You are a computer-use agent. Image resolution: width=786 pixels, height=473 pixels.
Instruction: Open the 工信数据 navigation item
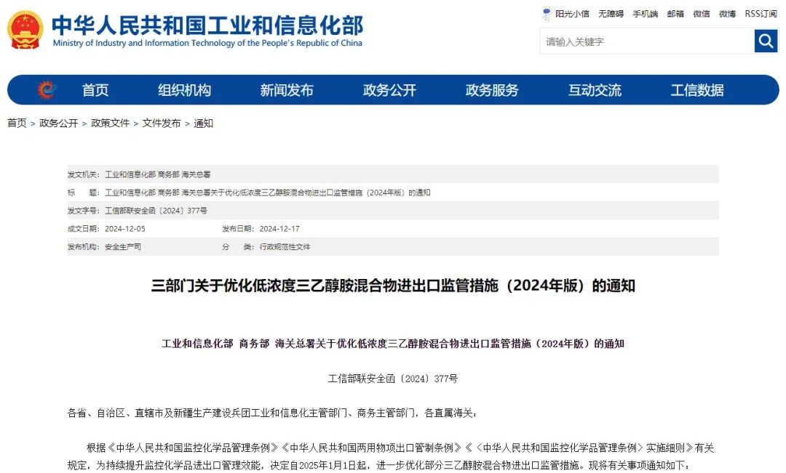click(x=697, y=90)
